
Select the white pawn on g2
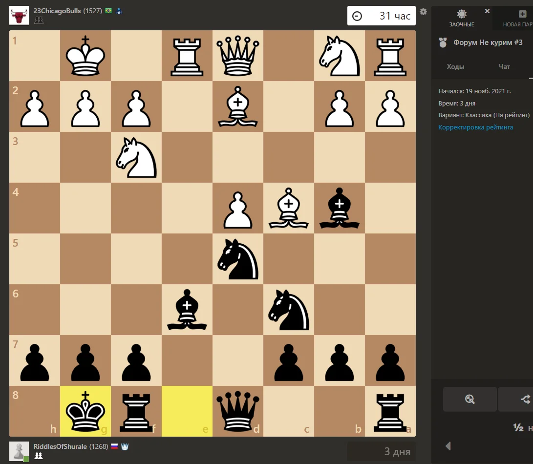[85, 106]
